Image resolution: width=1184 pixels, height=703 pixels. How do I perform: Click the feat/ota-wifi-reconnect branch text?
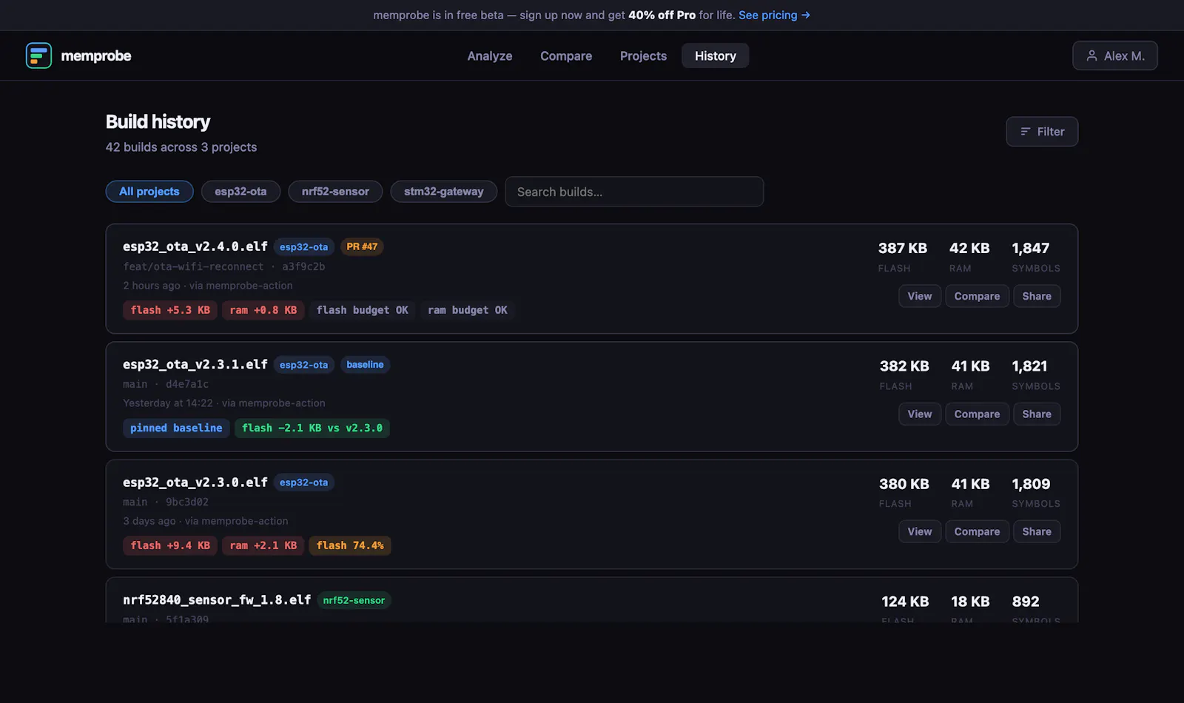[x=193, y=266]
